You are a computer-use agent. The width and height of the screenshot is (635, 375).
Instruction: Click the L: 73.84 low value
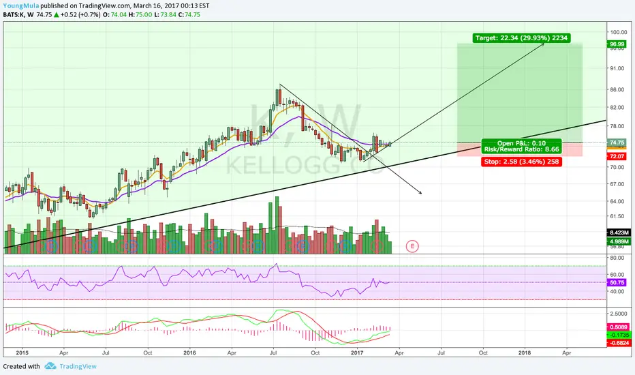click(166, 14)
